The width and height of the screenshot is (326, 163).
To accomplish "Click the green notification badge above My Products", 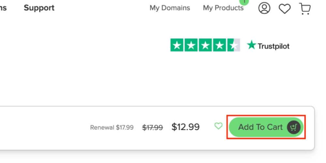I will tap(244, 2).
